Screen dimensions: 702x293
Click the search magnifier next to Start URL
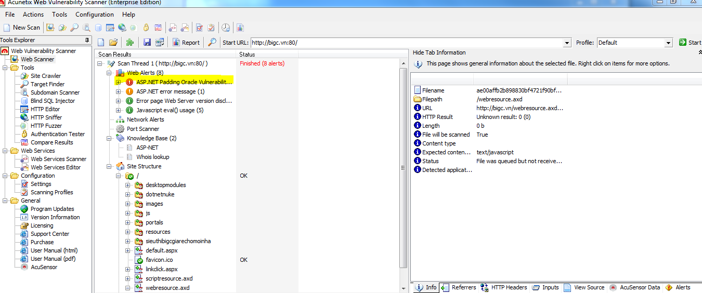click(x=212, y=43)
